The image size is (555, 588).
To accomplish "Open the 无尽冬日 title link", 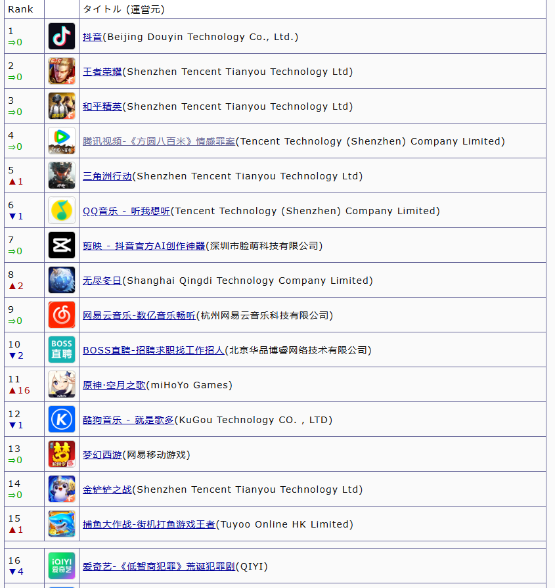I will click(102, 281).
